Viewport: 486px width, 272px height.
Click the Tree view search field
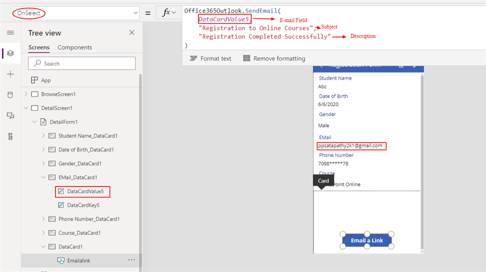(82, 63)
